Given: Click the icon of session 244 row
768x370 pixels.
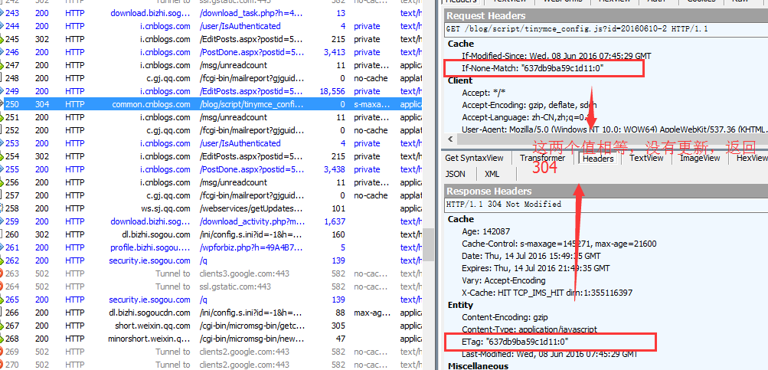Looking at the screenshot, I should pyautogui.click(x=2, y=26).
